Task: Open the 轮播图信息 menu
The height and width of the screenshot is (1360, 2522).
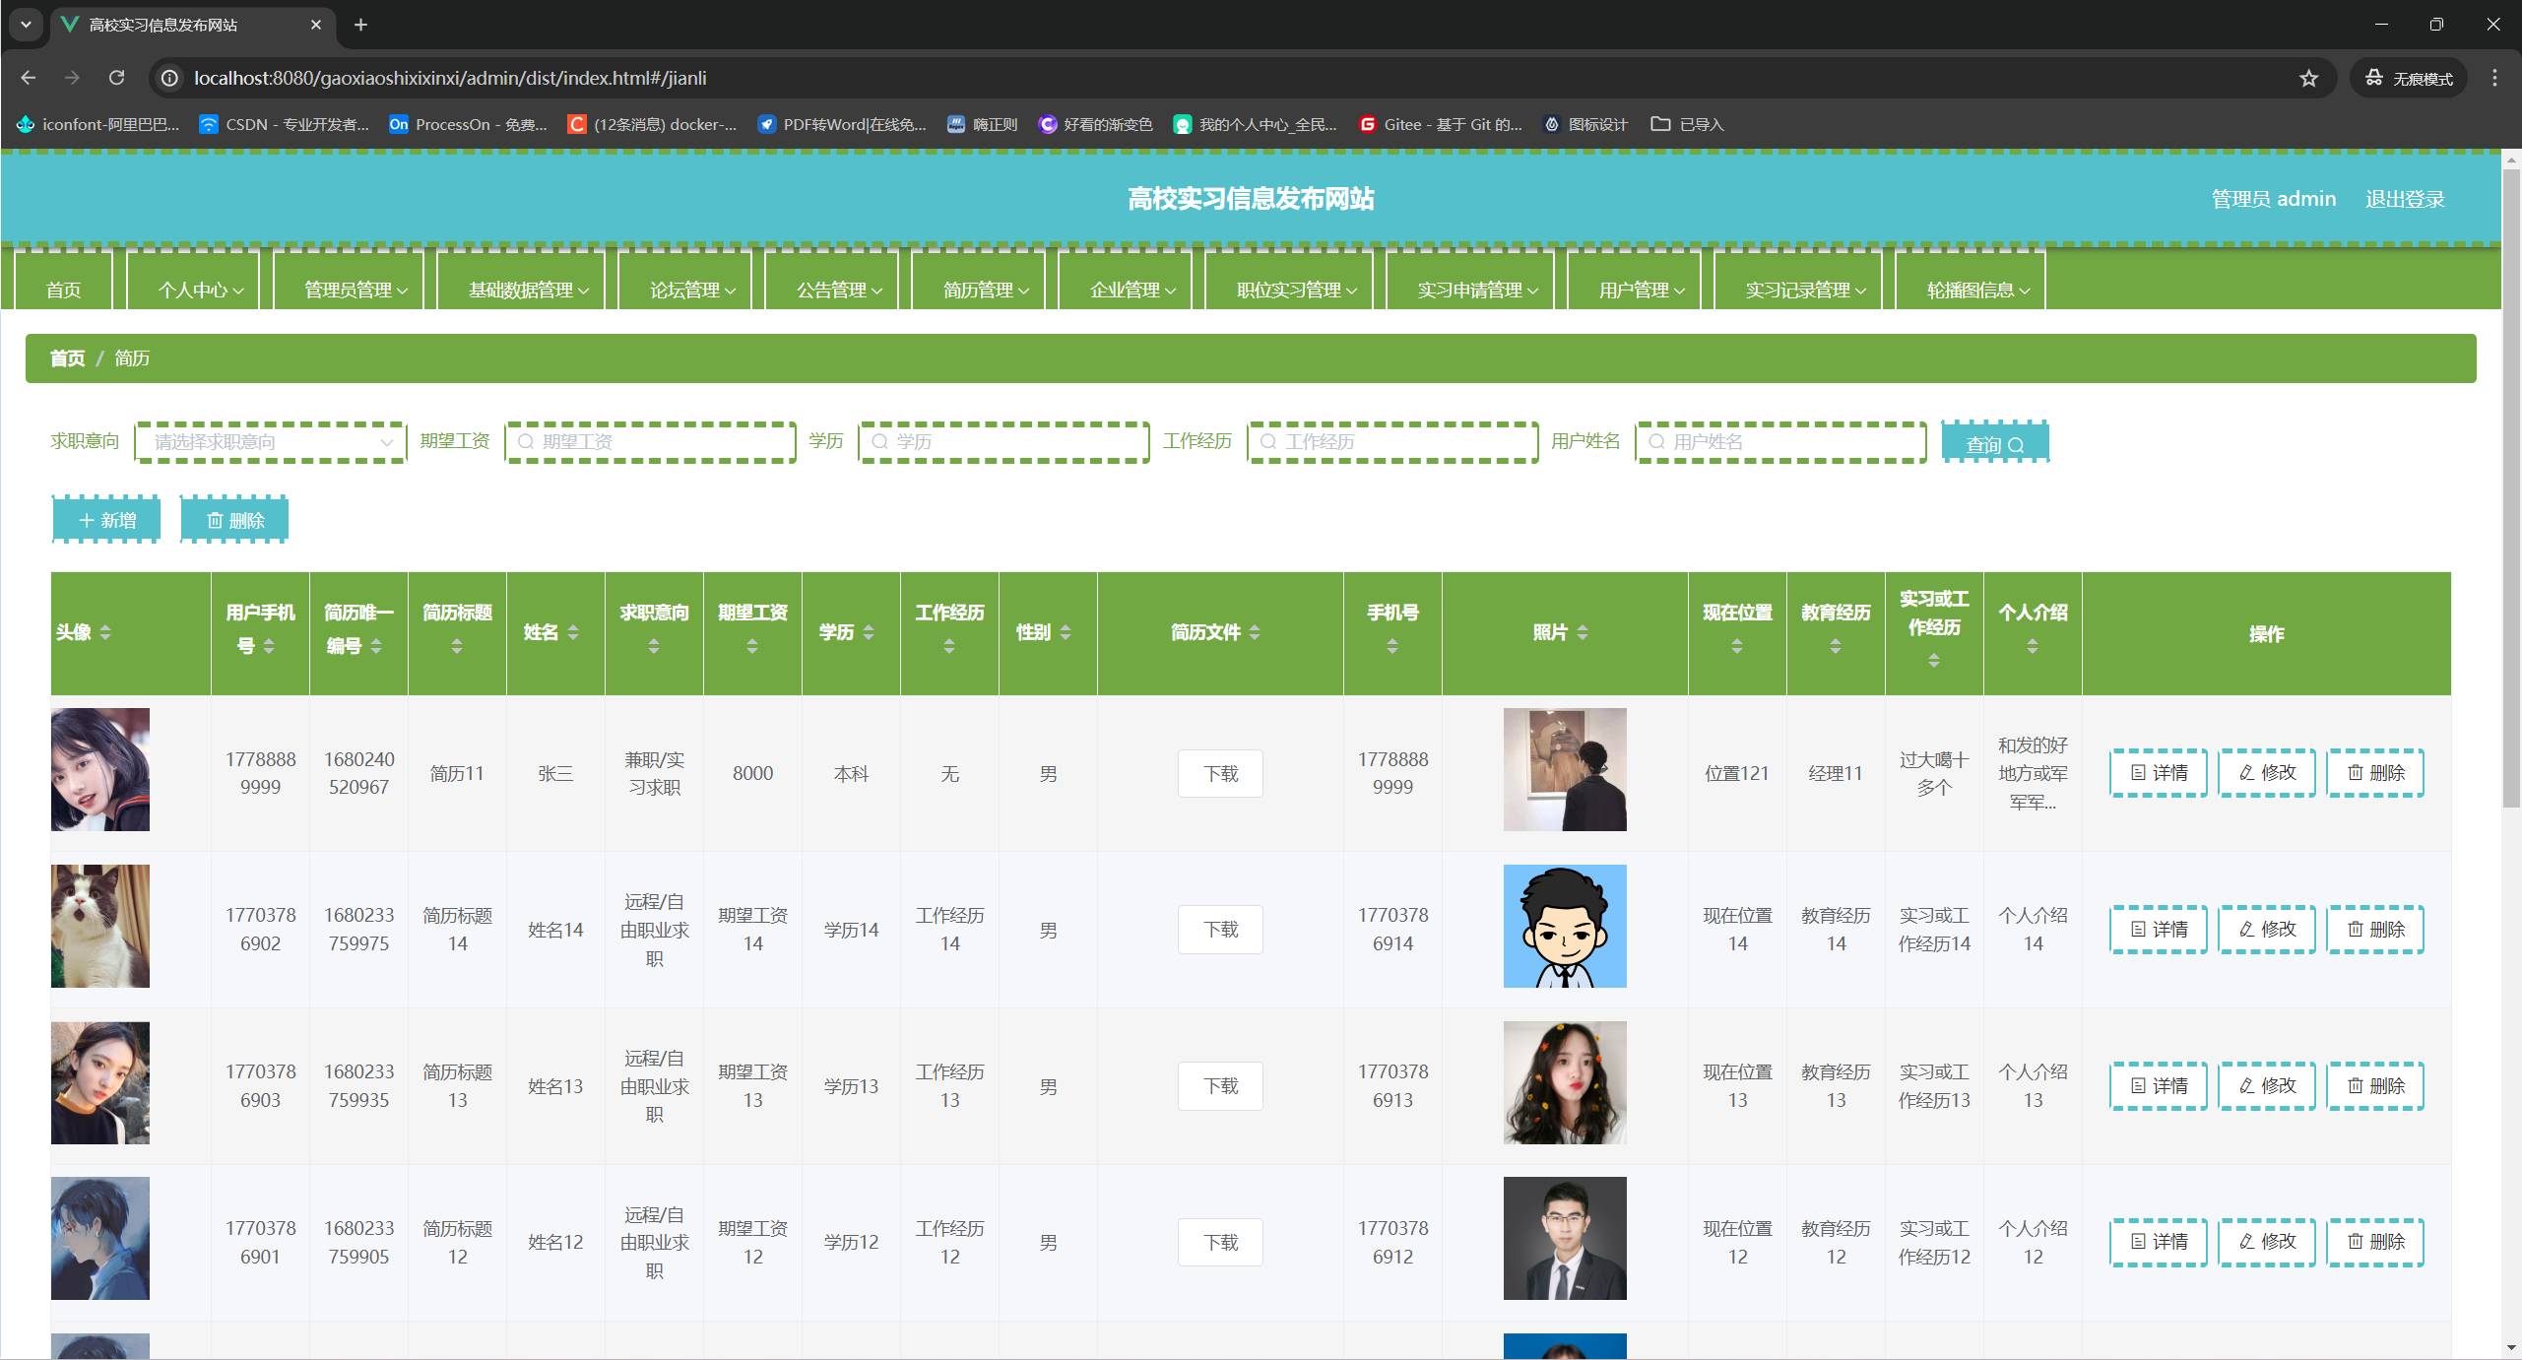Action: coord(1977,290)
